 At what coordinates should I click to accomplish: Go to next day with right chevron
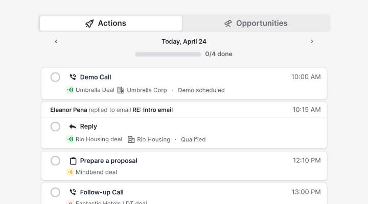[x=312, y=41]
